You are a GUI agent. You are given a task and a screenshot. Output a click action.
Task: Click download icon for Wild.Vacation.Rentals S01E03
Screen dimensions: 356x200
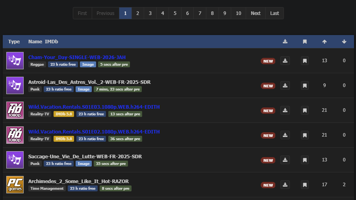click(285, 110)
